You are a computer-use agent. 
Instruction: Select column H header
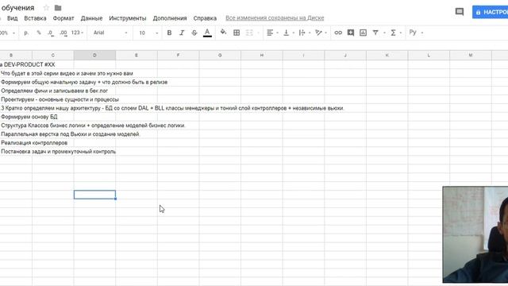click(262, 55)
